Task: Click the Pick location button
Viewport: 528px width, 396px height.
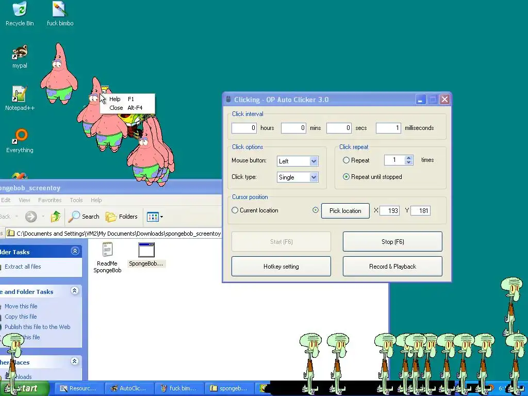Action: (345, 211)
